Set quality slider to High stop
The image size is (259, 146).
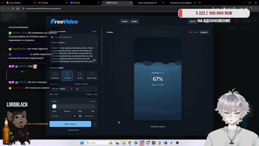coord(80,106)
